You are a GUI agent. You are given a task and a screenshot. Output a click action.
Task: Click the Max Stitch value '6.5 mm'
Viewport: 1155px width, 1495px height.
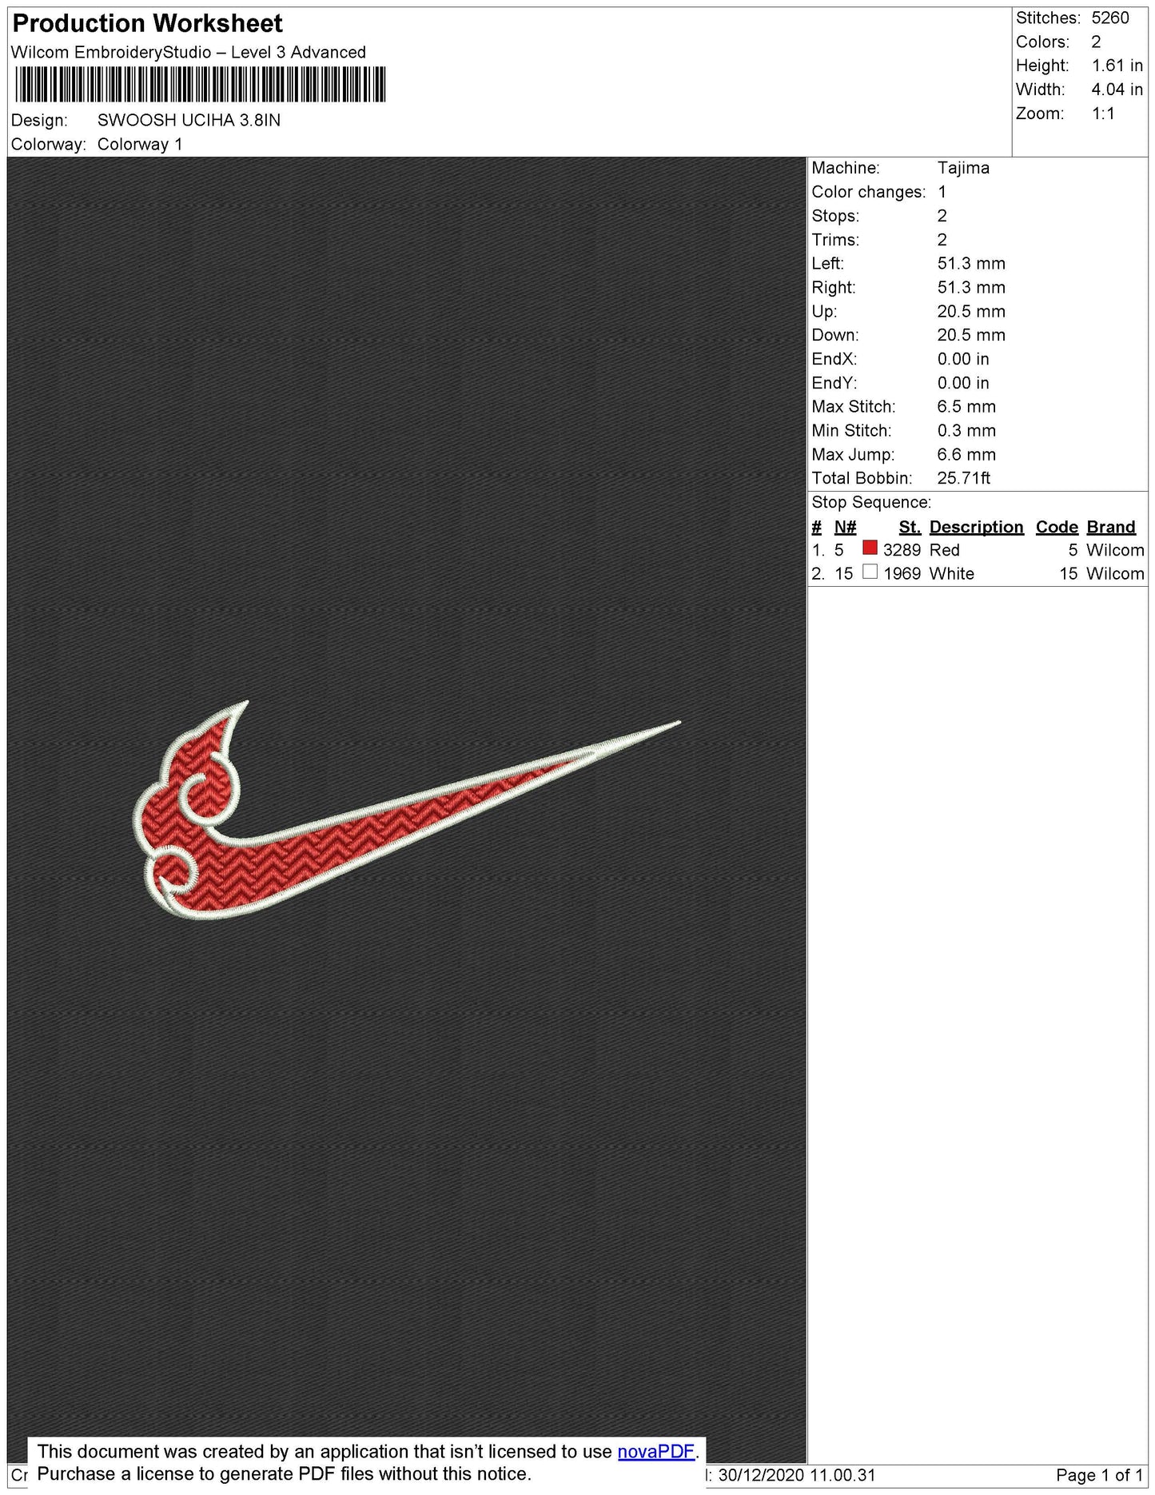tap(966, 406)
